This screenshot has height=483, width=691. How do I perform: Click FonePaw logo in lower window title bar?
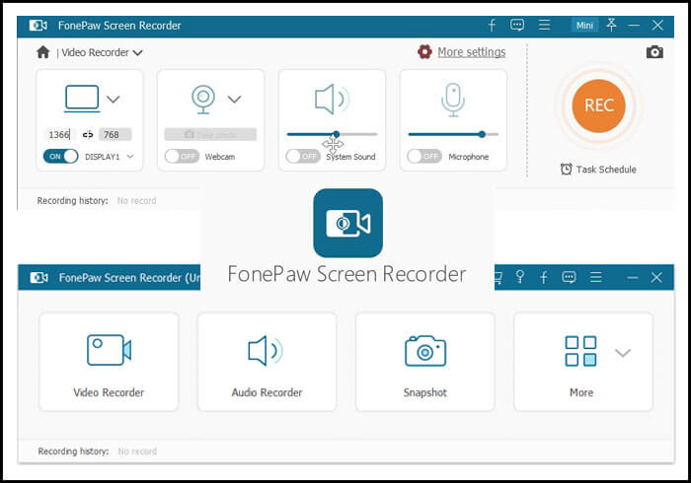pos(38,278)
